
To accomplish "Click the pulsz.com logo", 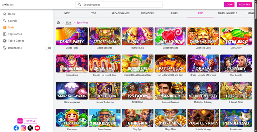I will click(8, 5).
